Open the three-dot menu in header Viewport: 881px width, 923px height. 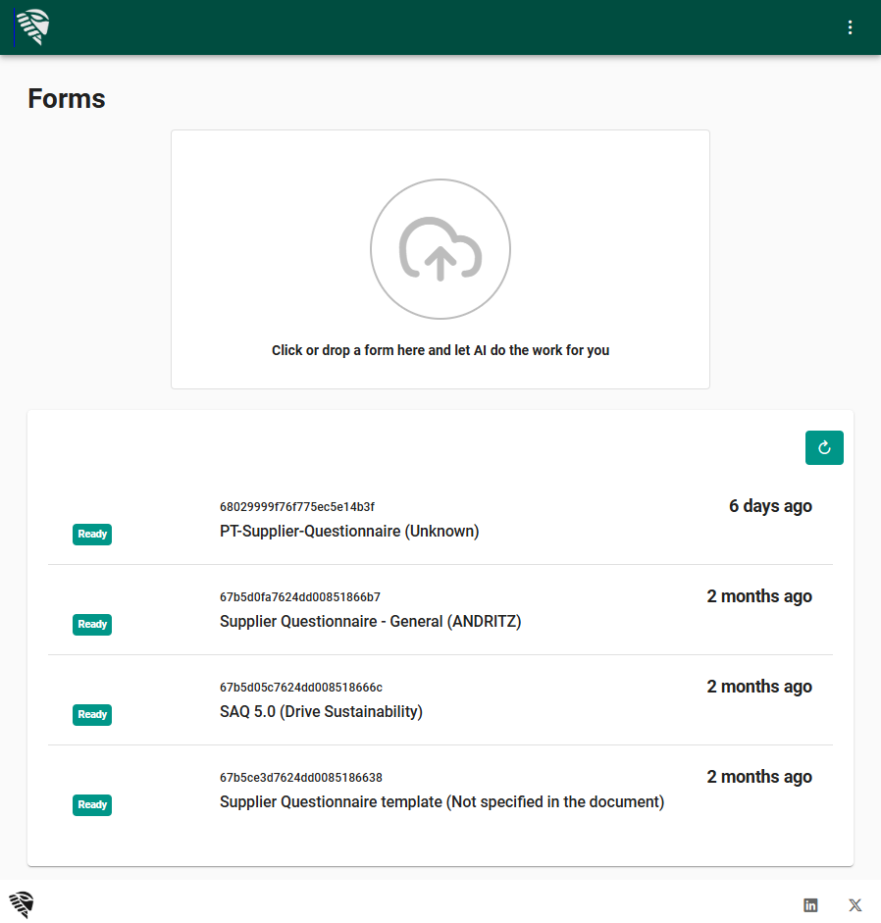click(851, 27)
